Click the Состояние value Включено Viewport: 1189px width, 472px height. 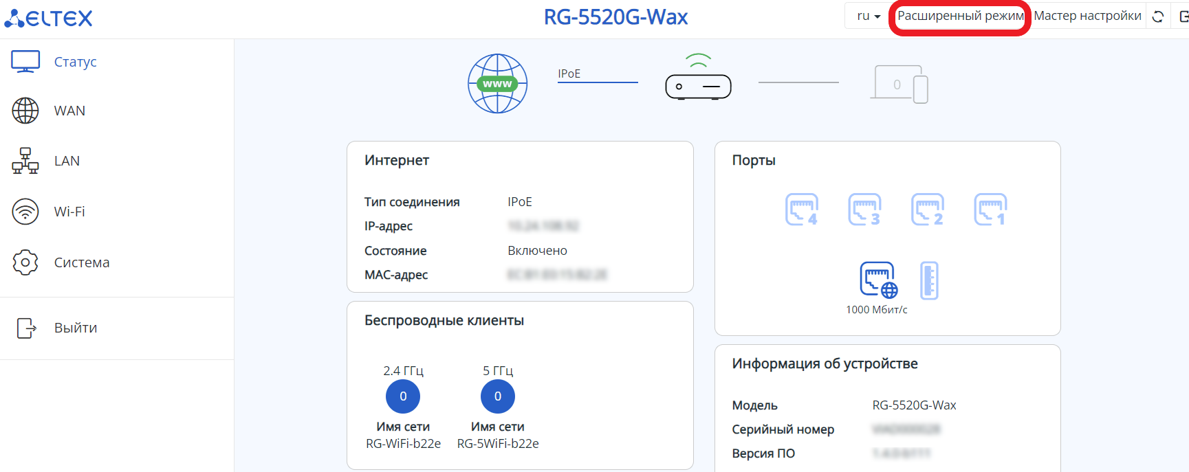point(537,251)
